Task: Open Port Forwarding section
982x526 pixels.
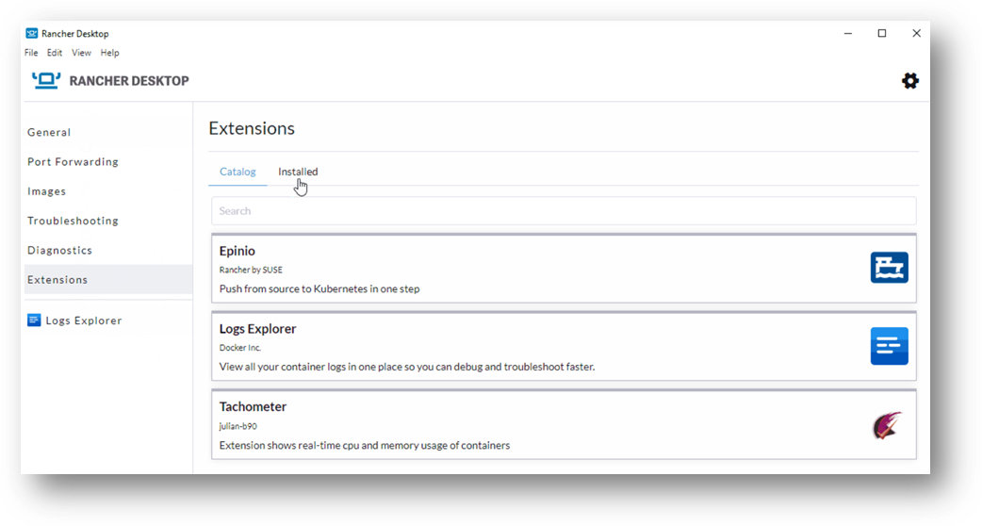Action: 73,161
